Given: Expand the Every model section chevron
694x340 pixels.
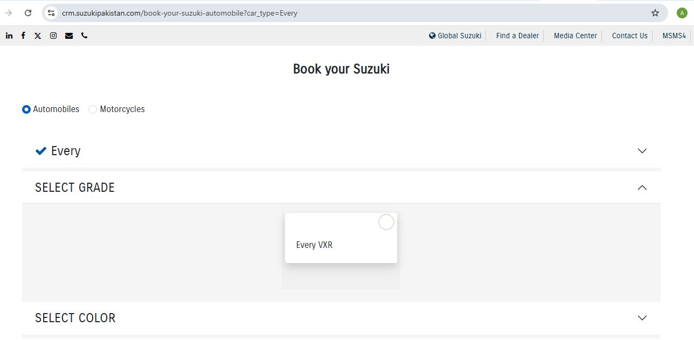Looking at the screenshot, I should click(642, 151).
